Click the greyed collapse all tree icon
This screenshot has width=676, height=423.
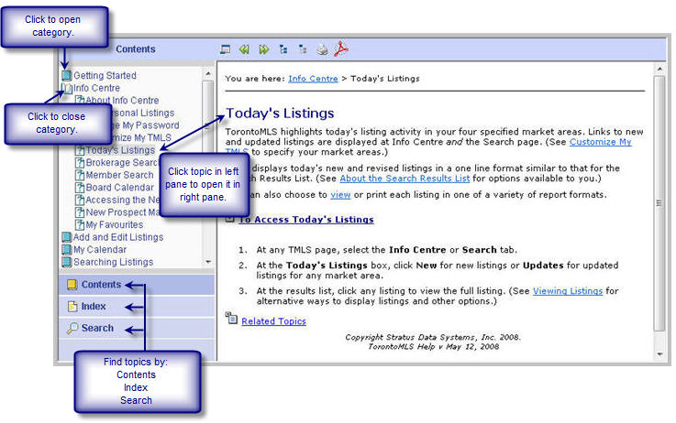tap(303, 49)
